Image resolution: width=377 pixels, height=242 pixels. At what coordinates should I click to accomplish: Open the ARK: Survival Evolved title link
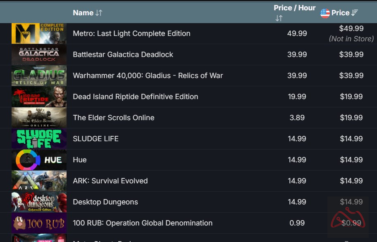(110, 181)
